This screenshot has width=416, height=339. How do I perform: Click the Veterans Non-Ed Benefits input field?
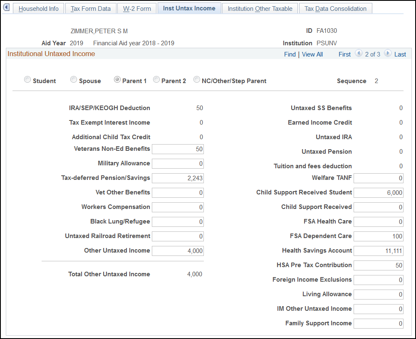point(178,149)
